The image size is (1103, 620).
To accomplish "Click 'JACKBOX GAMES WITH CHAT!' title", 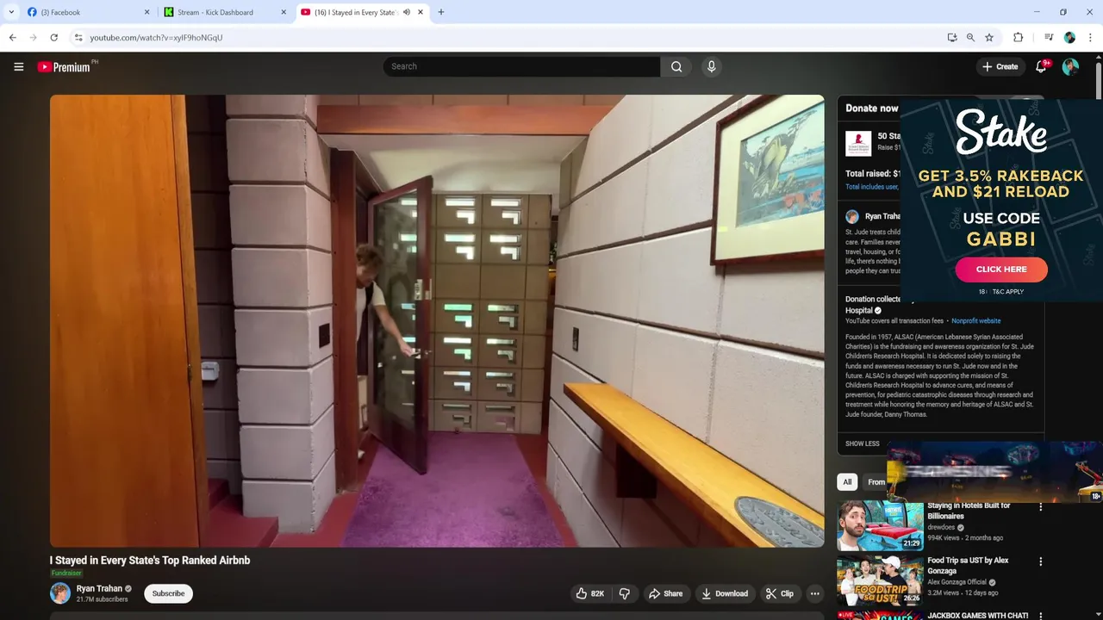I will coord(978,616).
